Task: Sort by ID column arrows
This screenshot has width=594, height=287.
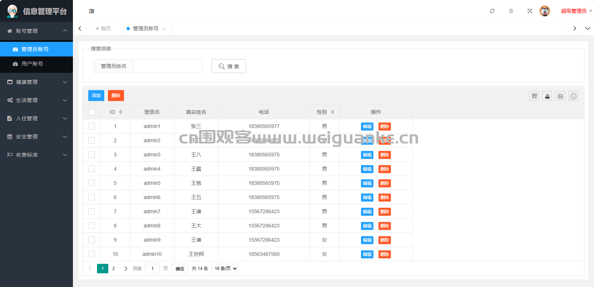Action: [x=121, y=112]
